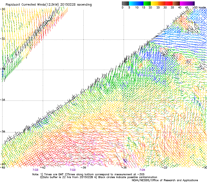Select the orange 25-30 knots legend swatch

(162, 3)
